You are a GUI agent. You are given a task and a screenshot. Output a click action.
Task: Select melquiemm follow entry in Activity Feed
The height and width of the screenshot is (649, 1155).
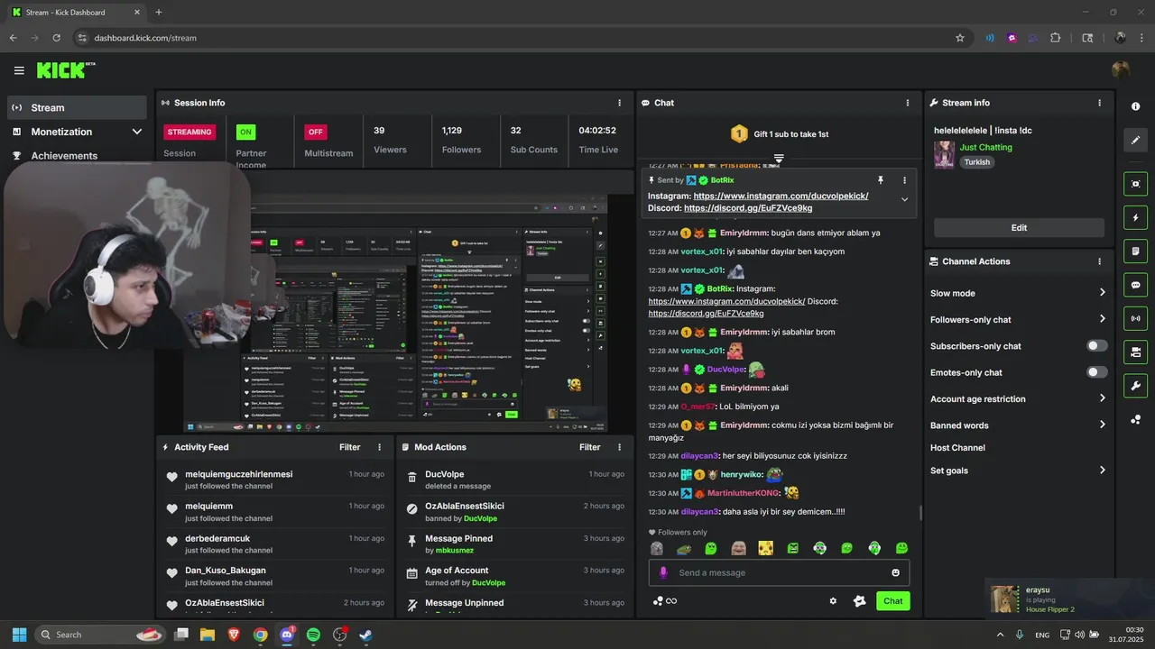[275, 512]
